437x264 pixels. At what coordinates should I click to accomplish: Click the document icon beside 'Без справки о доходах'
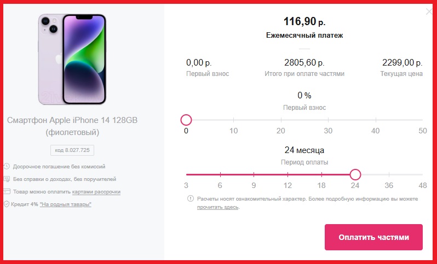(x=7, y=179)
